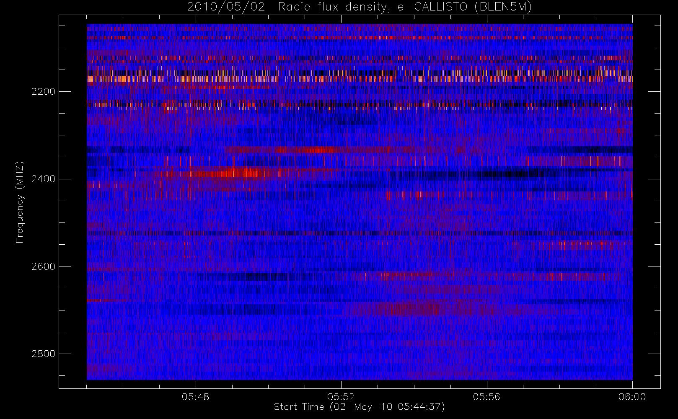Screen dimensions: 678x419
Task: Click the 2400 frequency tick label
Action: [43, 179]
